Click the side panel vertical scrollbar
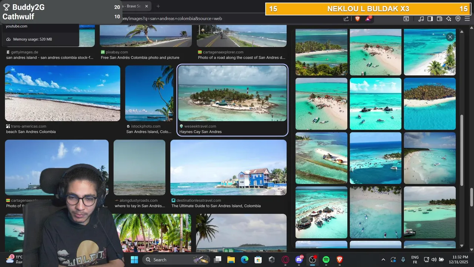This screenshot has width=474, height=267. (x=462, y=150)
